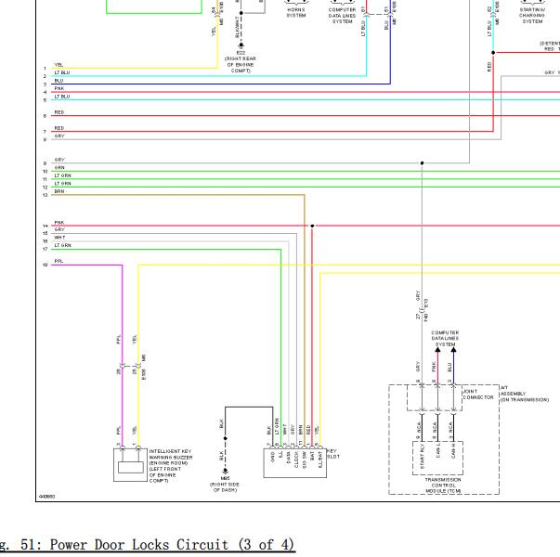This screenshot has width=560, height=557.
Task: Click the RED label on wire 7
Action: point(59,128)
